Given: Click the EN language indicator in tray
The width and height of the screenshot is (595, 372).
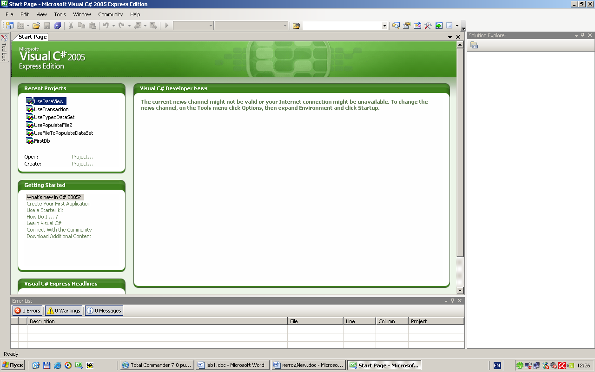Looking at the screenshot, I should (x=497, y=365).
